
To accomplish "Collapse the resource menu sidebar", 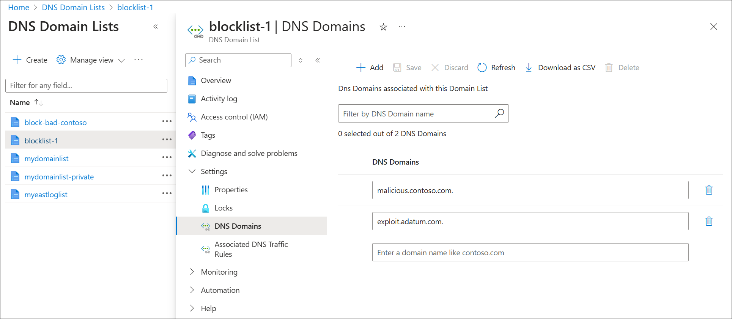I will click(318, 60).
